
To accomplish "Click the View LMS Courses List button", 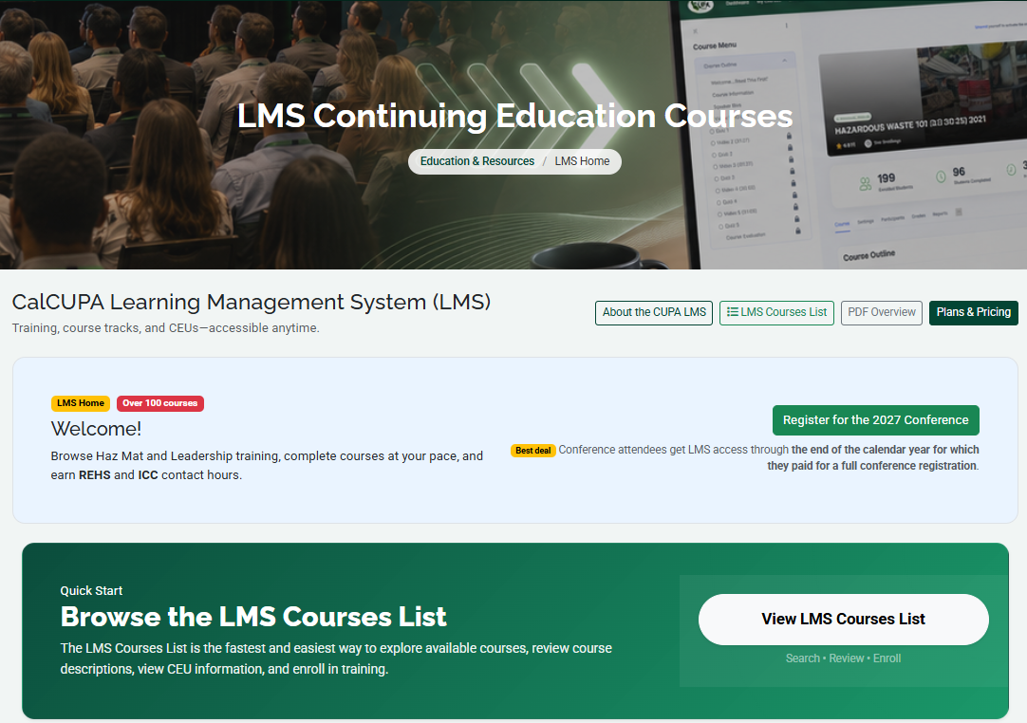I will (843, 619).
